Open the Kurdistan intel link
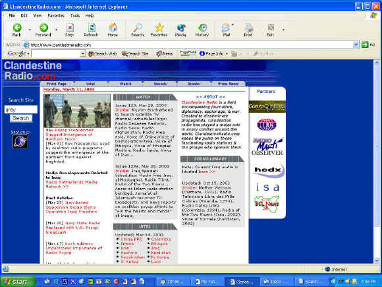The image size is (382, 287). (x=161, y=253)
